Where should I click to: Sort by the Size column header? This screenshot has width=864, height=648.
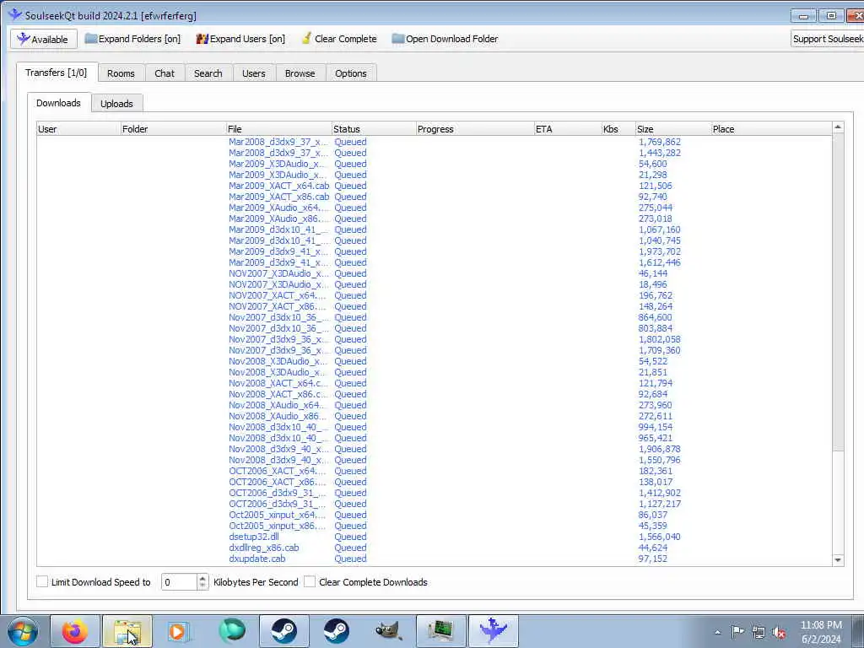click(672, 129)
